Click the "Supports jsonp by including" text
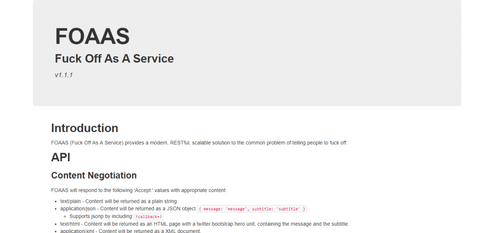Image resolution: width=494 pixels, height=233 pixels. click(x=101, y=216)
